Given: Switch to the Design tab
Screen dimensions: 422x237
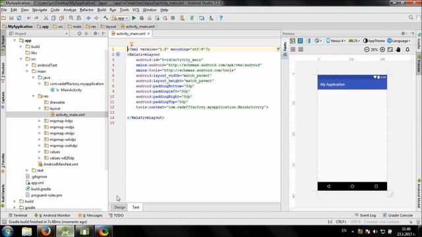Looking at the screenshot, I should click(119, 207).
